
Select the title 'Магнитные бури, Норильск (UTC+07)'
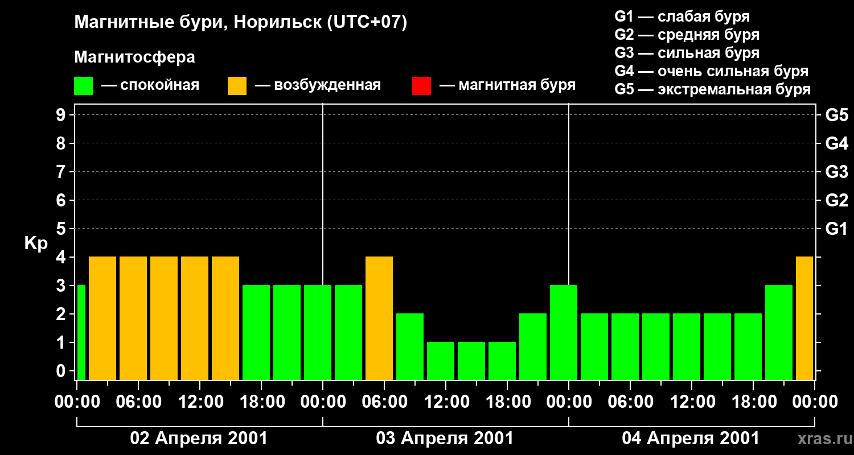[x=241, y=23]
